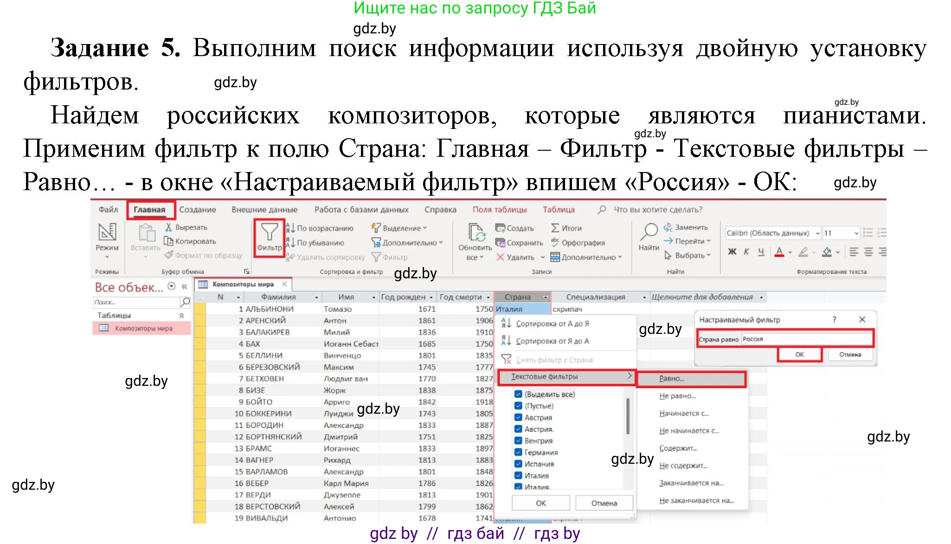The height and width of the screenshot is (544, 951).
Task: Open the font size dropdown
Action: 857,233
